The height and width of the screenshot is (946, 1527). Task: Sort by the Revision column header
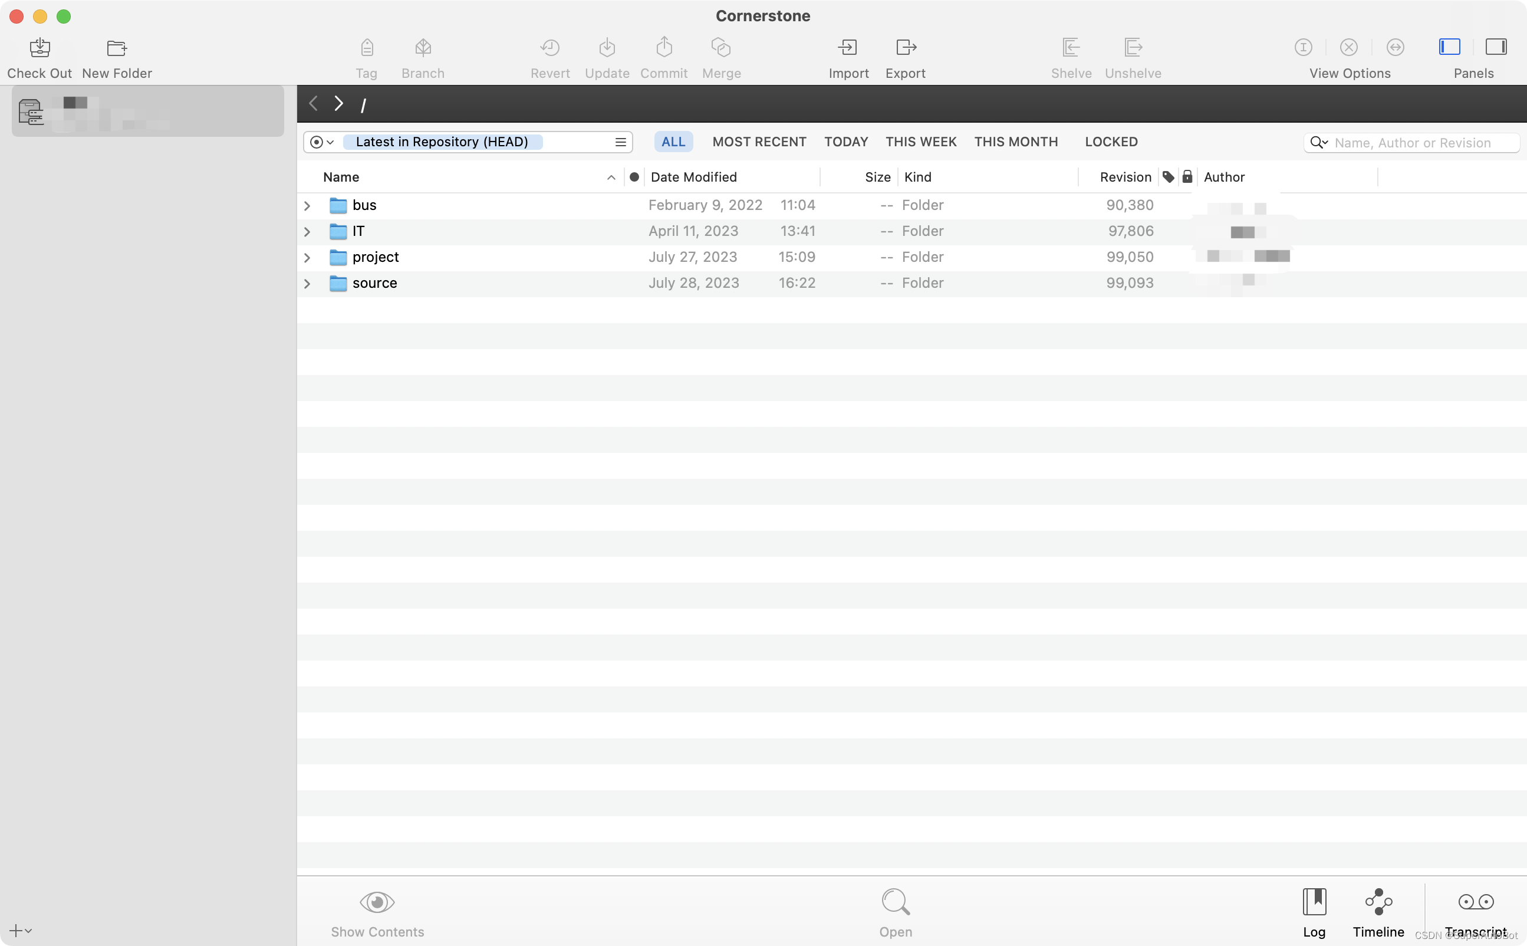coord(1118,177)
